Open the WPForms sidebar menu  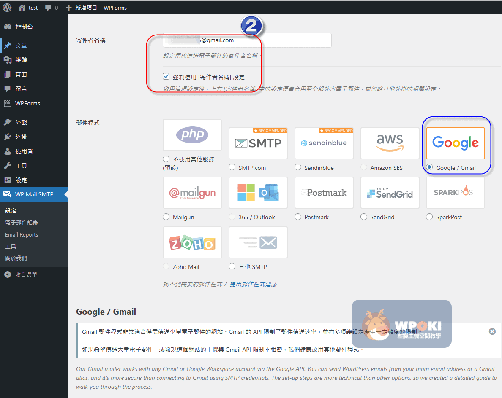click(27, 103)
